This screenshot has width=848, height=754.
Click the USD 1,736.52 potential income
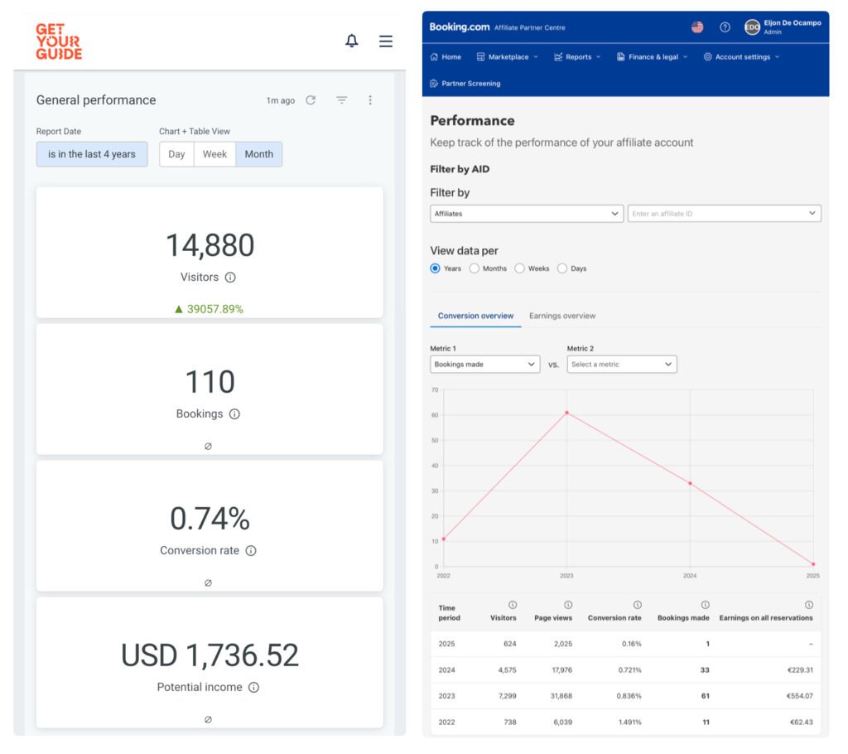(210, 655)
